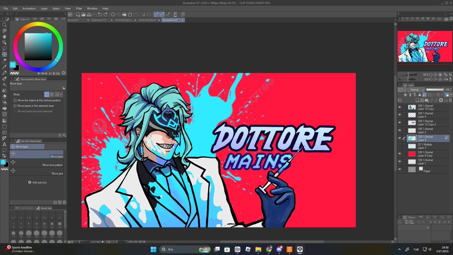The height and width of the screenshot is (255, 453).
Task: Click the Windows Start button on taskbar
Action: [153, 249]
